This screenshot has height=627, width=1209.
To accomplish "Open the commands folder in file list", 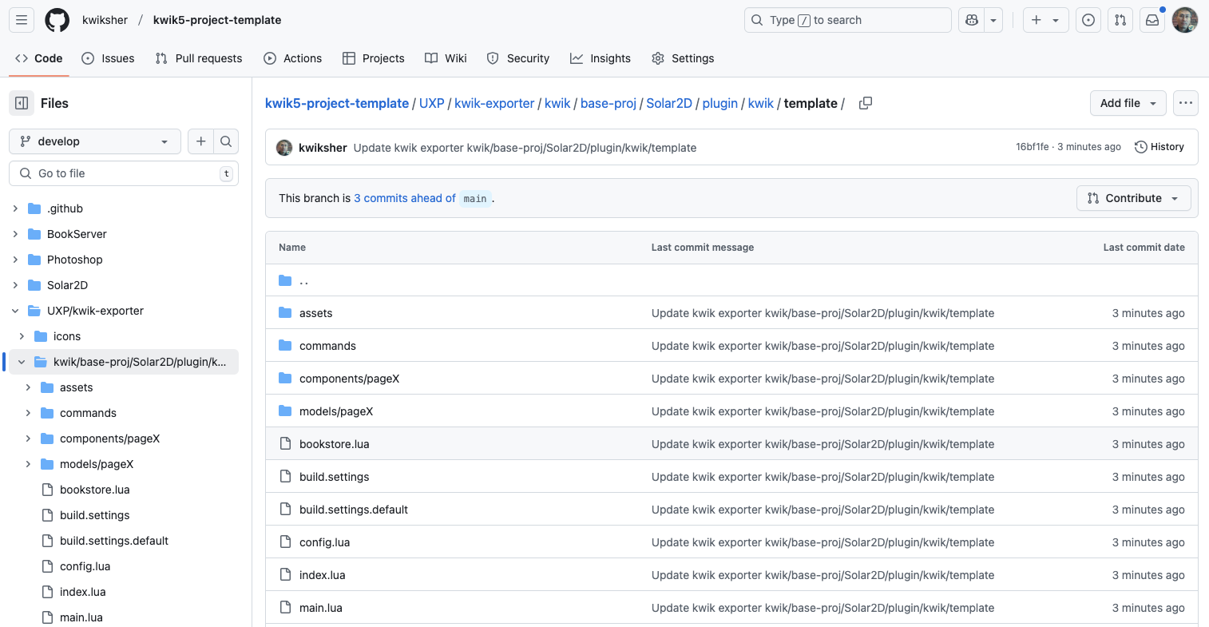I will click(327, 346).
